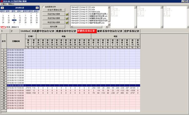The width and height of the screenshot is (189, 115).
Task: Click the 月运行统计报表 button
Action: coord(54,18)
